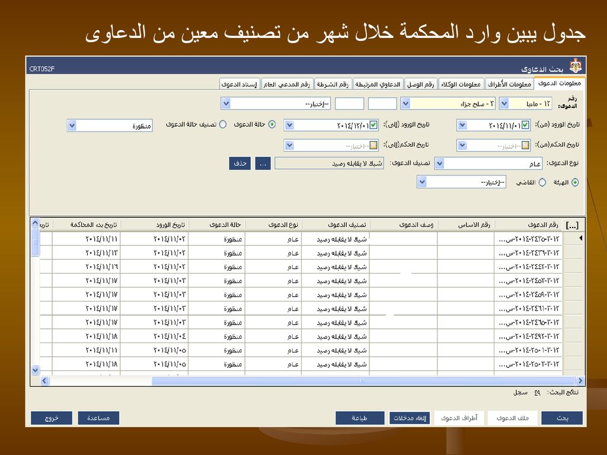The image size is (607, 455).
Task: Click the تاريخ بدء المحاكمة column header
Action: (x=87, y=225)
